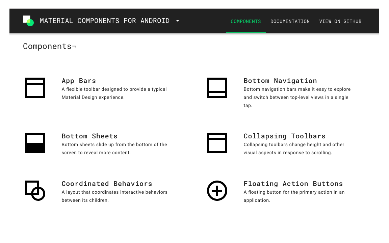Open the Coordinated Behaviors heading link

click(x=107, y=184)
